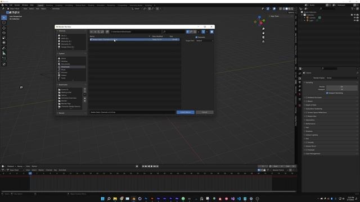Open the Texture properties tab icon
The height and width of the screenshot is (202, 360).
pyautogui.click(x=300, y=105)
